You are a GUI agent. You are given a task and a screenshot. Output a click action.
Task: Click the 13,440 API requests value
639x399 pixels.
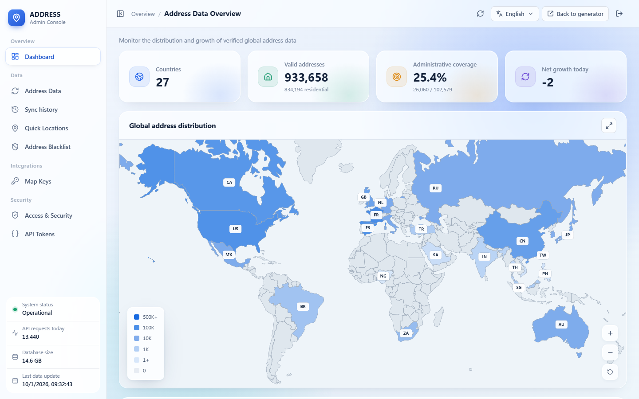pyautogui.click(x=31, y=337)
